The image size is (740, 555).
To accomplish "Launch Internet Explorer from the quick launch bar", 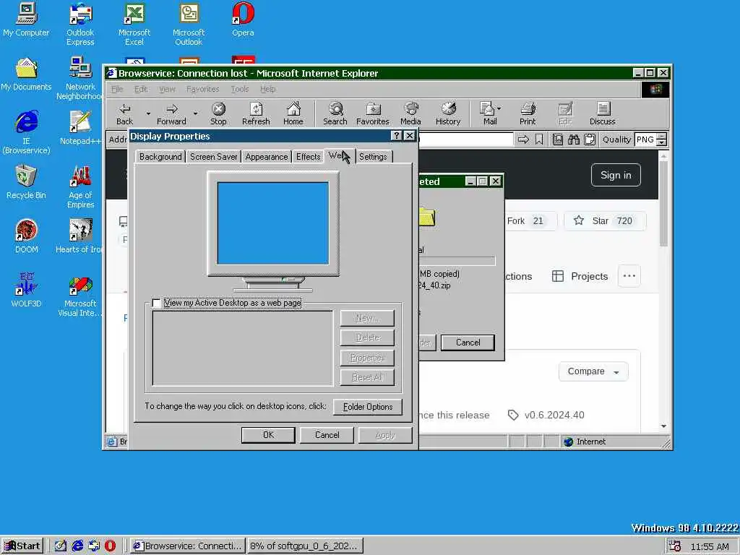I will [x=77, y=546].
